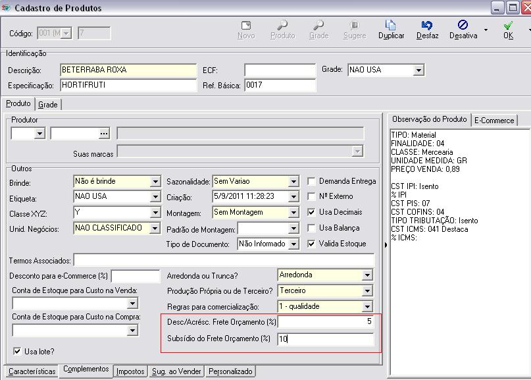Expand the Sazonalidade dropdown
This screenshot has height=380, width=531.
point(293,182)
